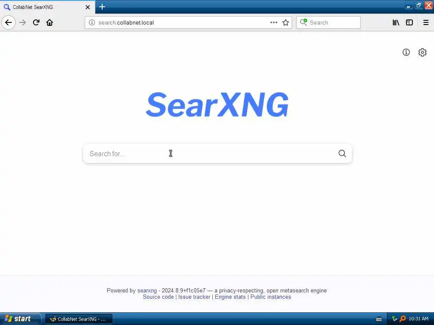Select CollabNet SearXNG taskbar button
This screenshot has width=434, height=325.
(78, 319)
